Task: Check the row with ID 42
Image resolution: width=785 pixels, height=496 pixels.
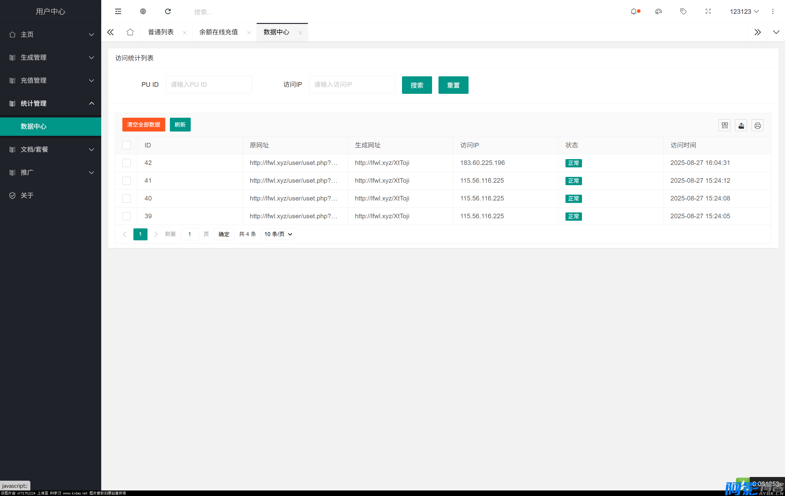Action: [x=126, y=162]
